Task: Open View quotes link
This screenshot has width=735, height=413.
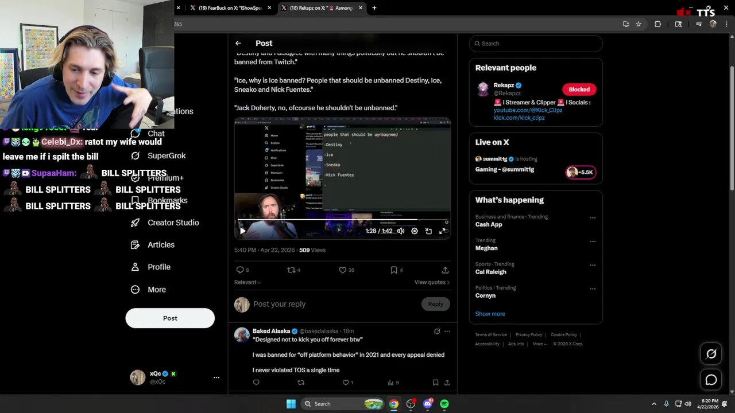Action: (x=432, y=282)
